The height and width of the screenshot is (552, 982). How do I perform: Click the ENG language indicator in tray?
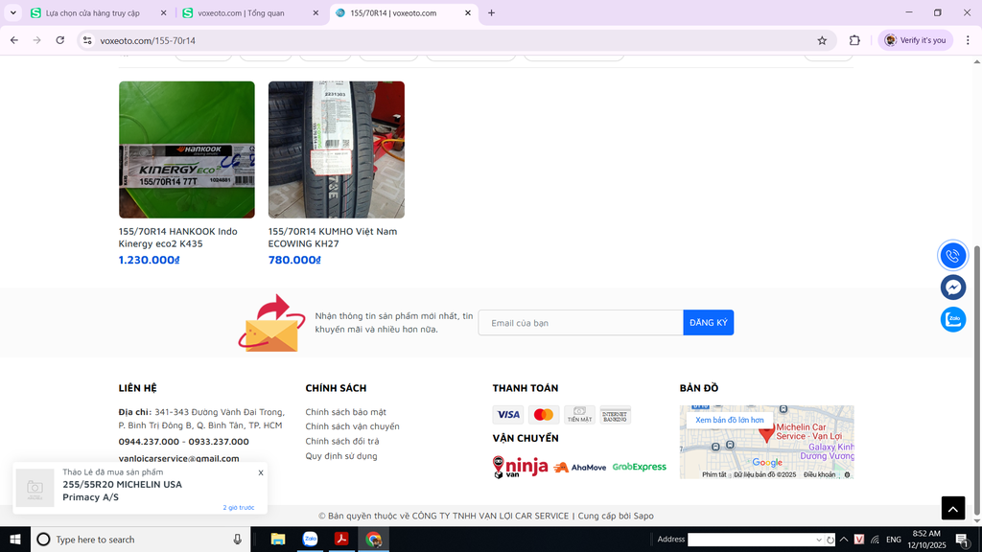[894, 540]
